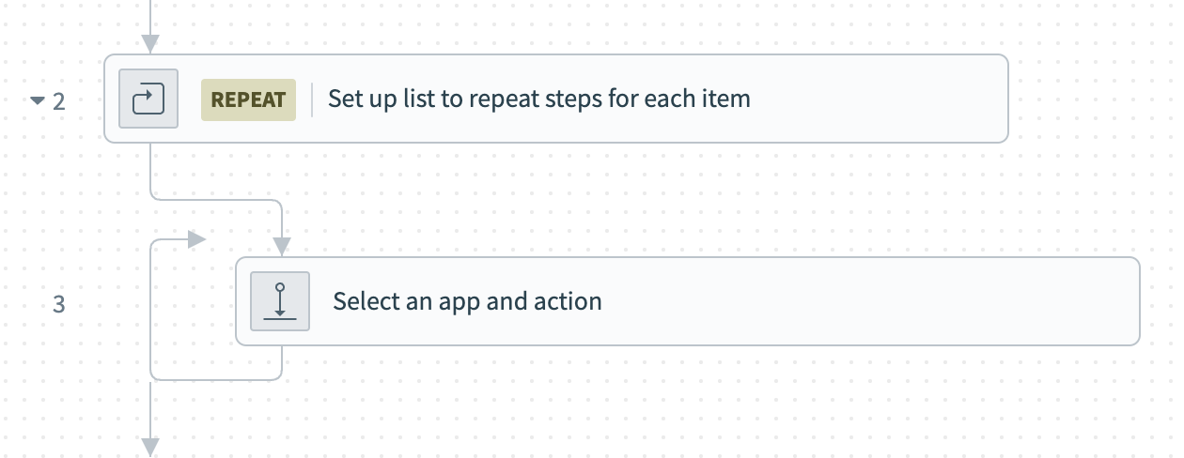Click arrowhead entering the REPEAT step from above

[150, 43]
